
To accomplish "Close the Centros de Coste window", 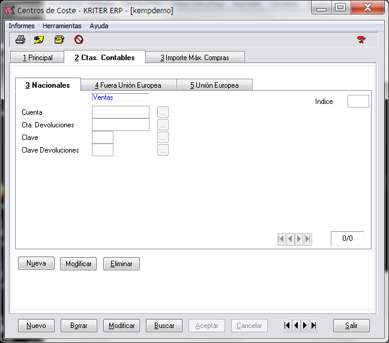I will coord(367,7).
